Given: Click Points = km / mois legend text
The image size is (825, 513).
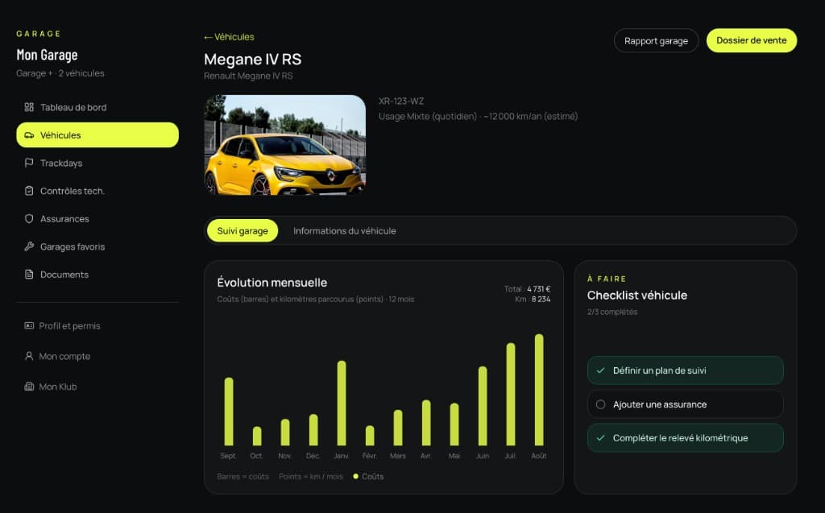Looking at the screenshot, I should point(311,476).
